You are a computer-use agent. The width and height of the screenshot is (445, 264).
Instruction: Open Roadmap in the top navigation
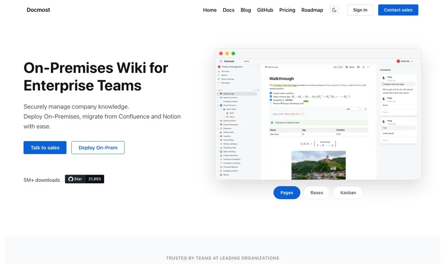(312, 10)
